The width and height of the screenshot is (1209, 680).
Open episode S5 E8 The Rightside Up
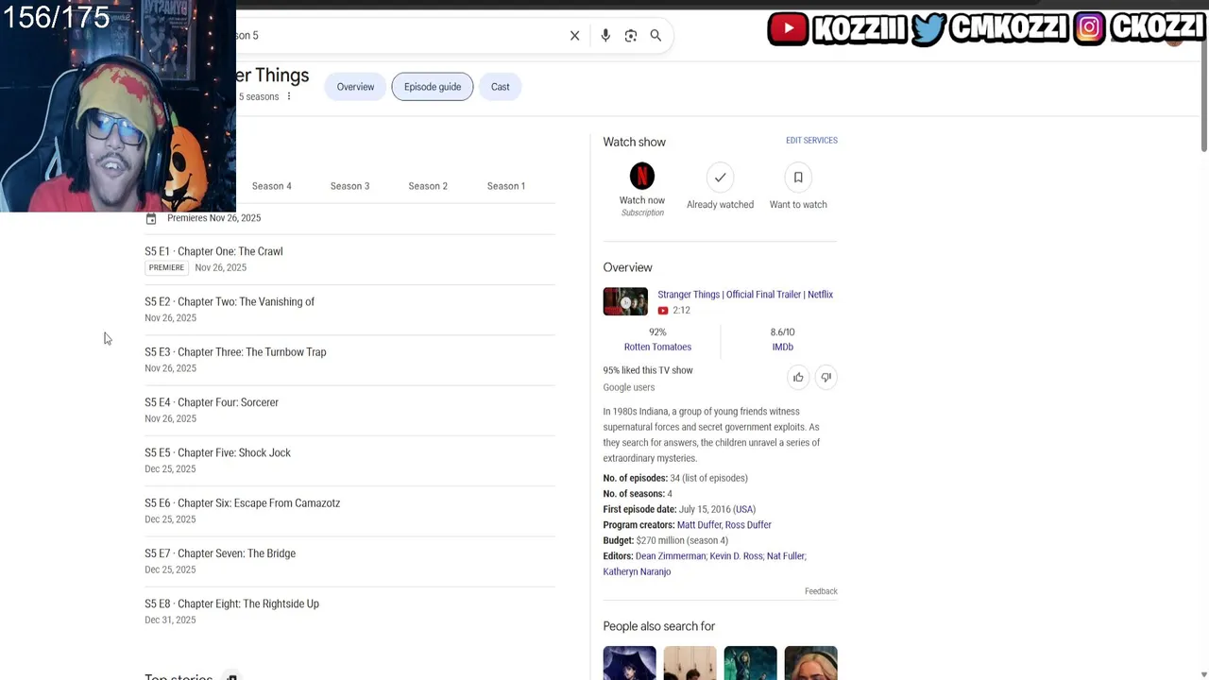[x=349, y=611]
